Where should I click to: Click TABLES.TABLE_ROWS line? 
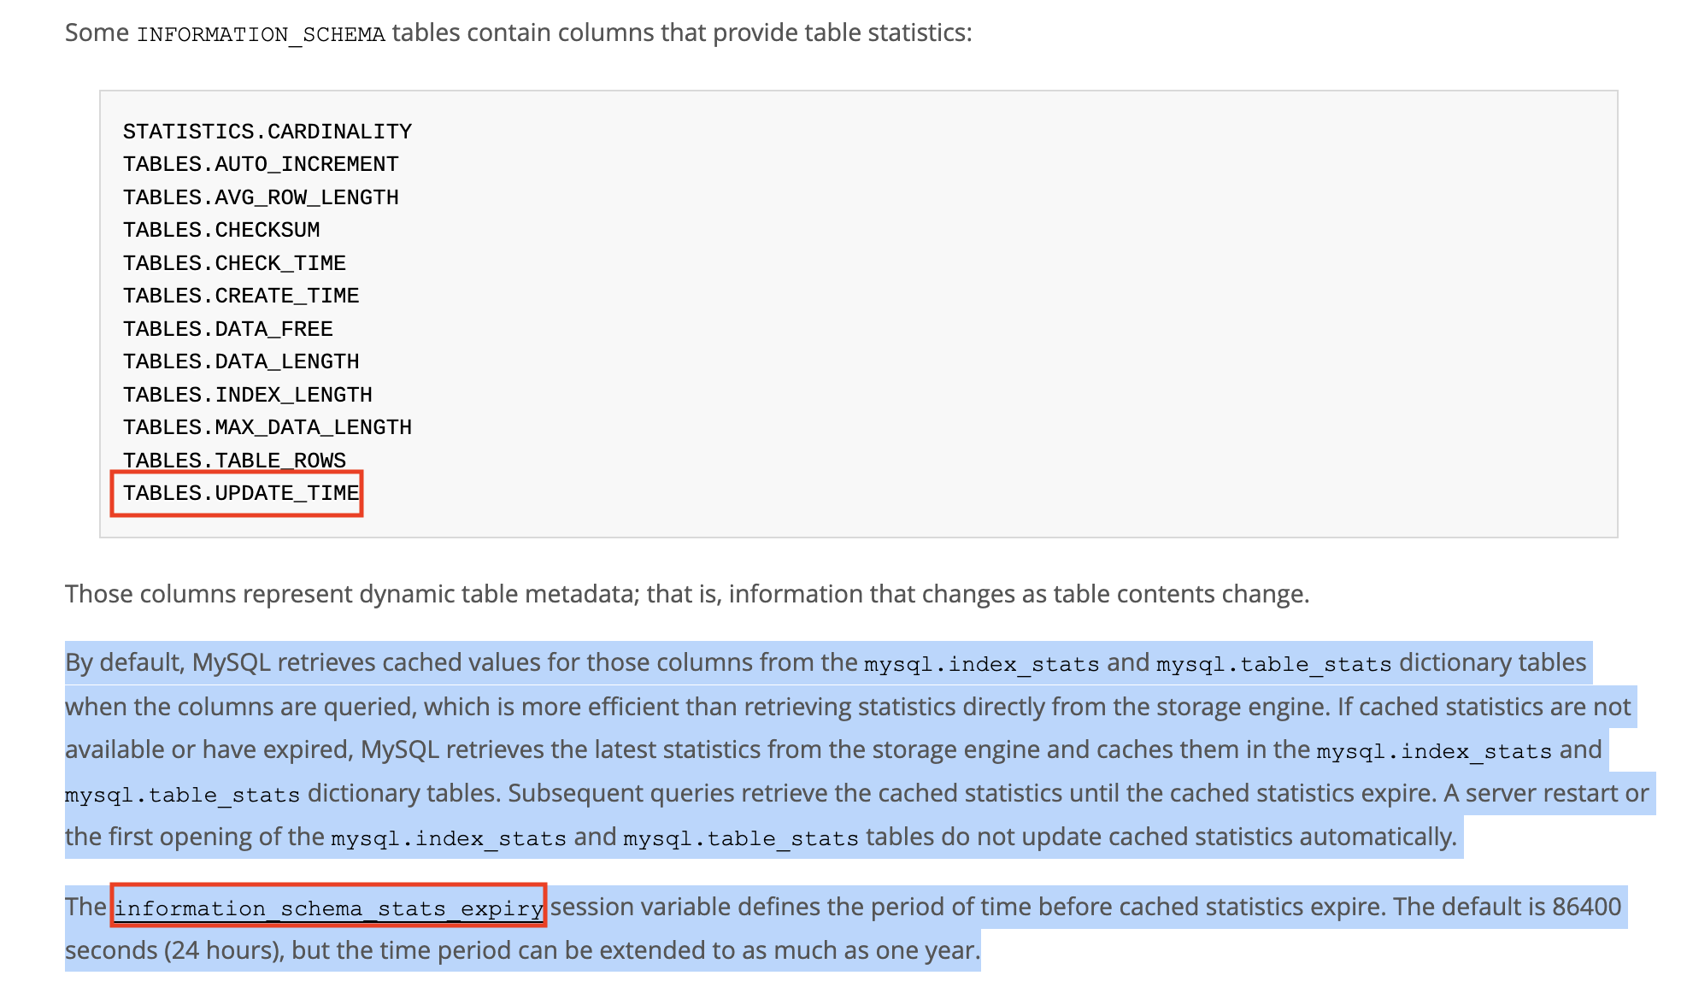234,461
